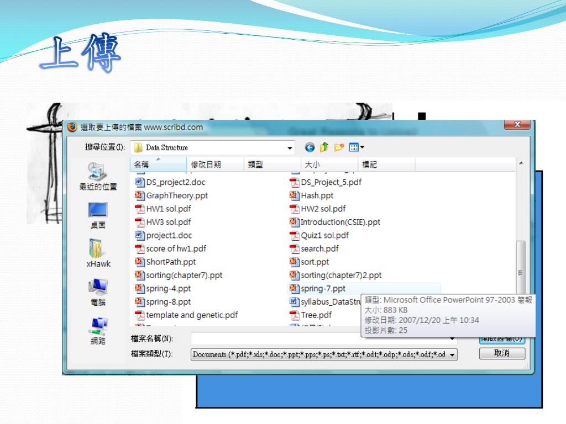Go up one folder level icon
The image size is (566, 424).
pyautogui.click(x=324, y=147)
